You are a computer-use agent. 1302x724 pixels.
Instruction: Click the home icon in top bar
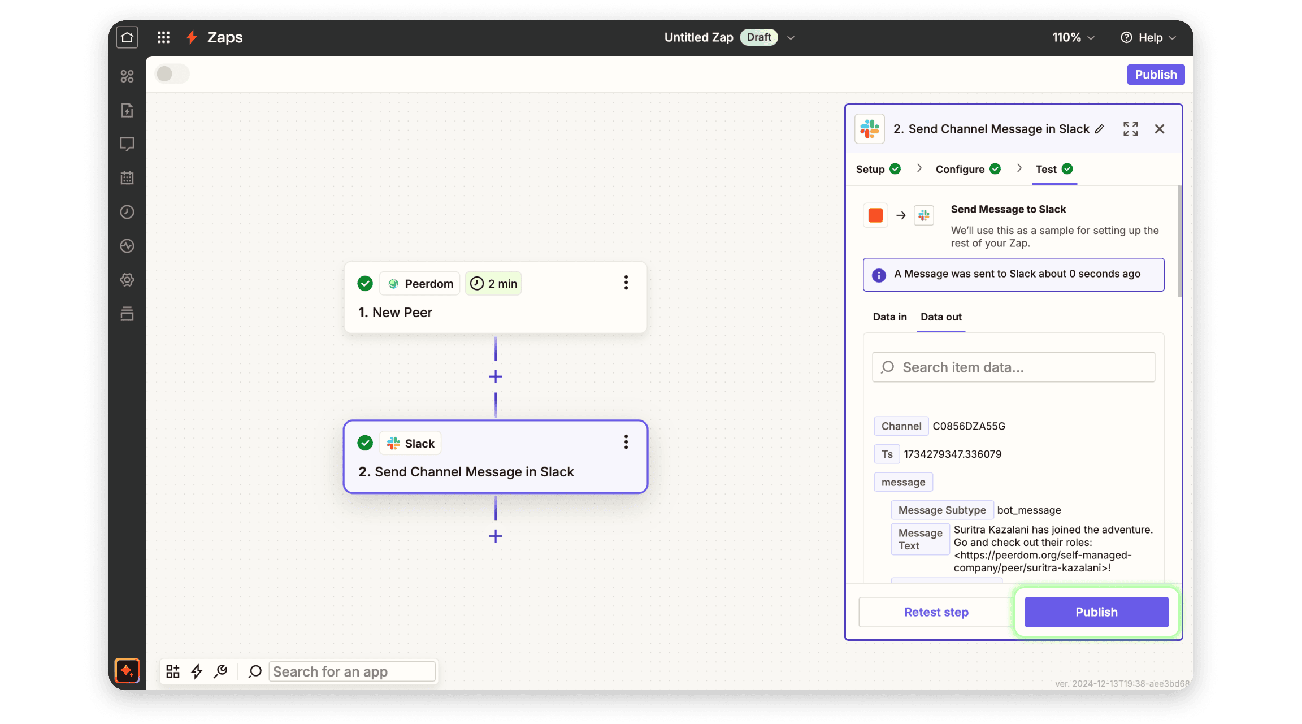(x=127, y=37)
